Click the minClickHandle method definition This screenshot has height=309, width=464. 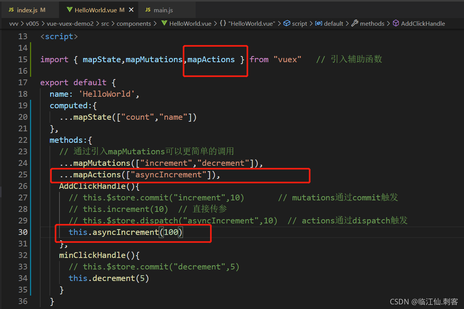point(99,255)
